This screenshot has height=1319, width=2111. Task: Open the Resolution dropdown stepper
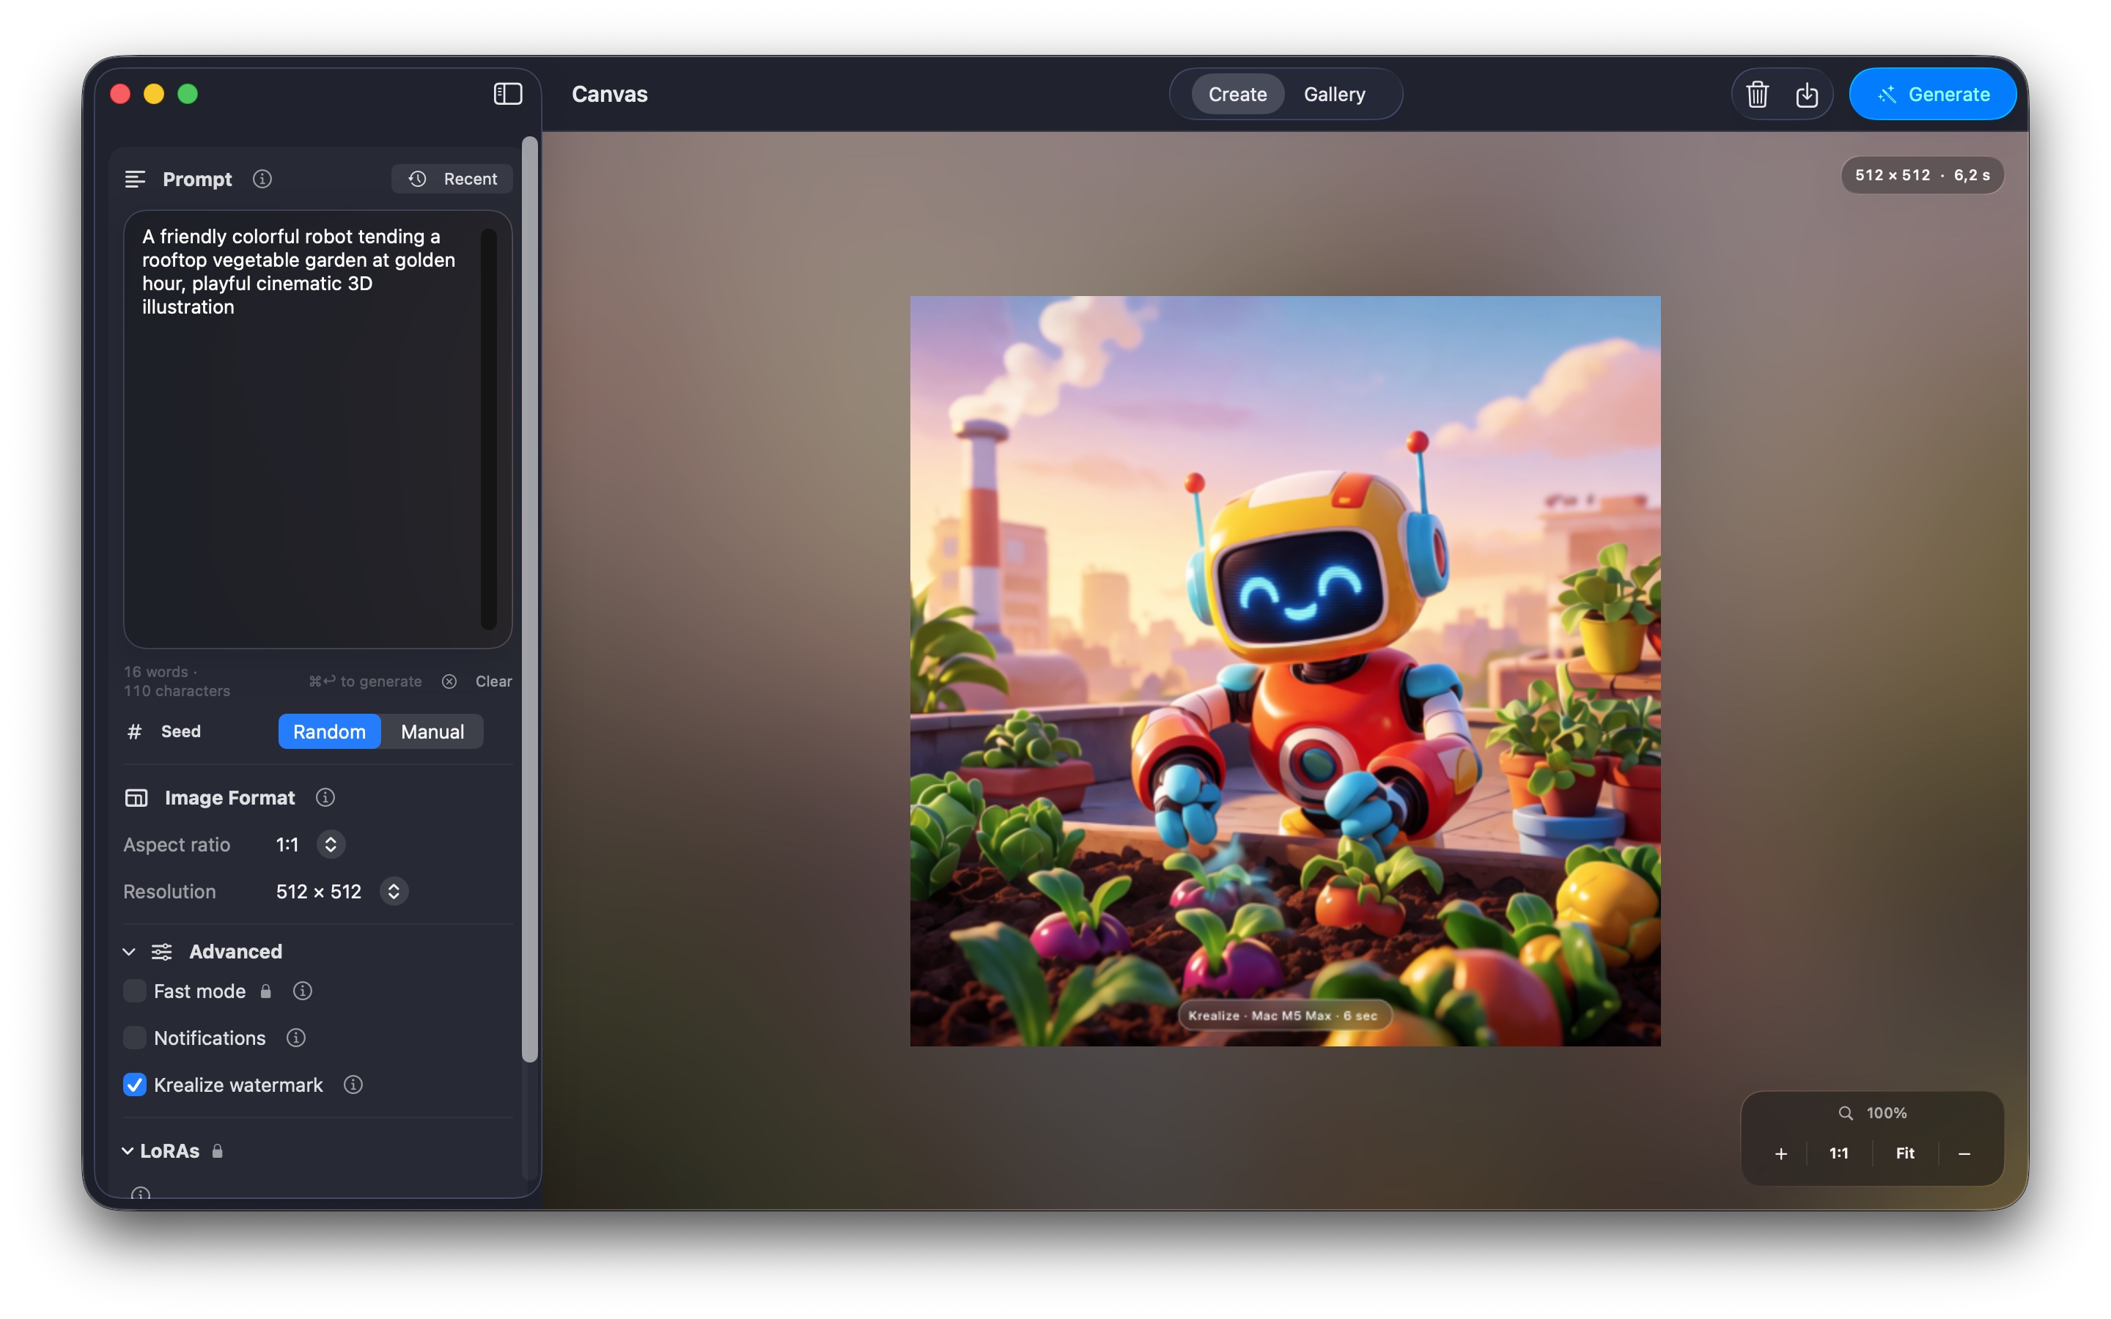pos(394,892)
